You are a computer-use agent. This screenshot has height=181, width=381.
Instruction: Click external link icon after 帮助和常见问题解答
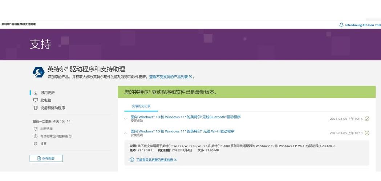click(70, 136)
